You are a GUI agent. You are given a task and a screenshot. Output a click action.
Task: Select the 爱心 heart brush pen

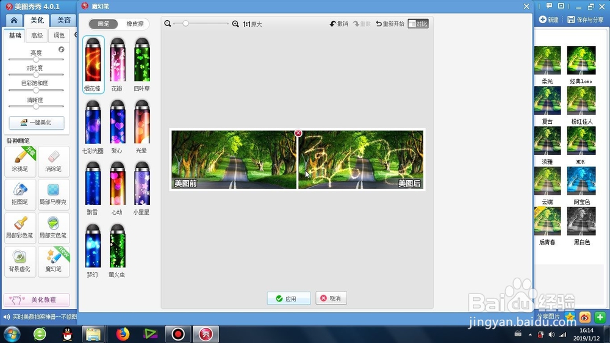tap(117, 127)
